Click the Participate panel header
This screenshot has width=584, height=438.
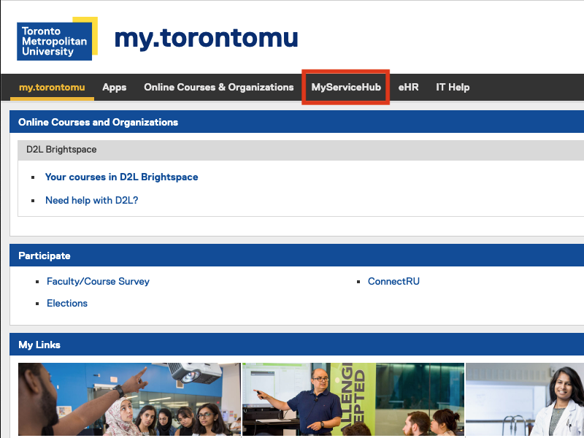tap(297, 255)
